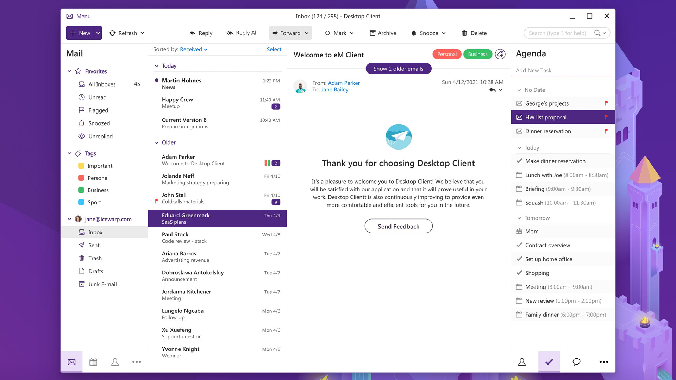Image resolution: width=676 pixels, height=380 pixels.
Task: Click the flag on John Stall email
Action: 157,201
